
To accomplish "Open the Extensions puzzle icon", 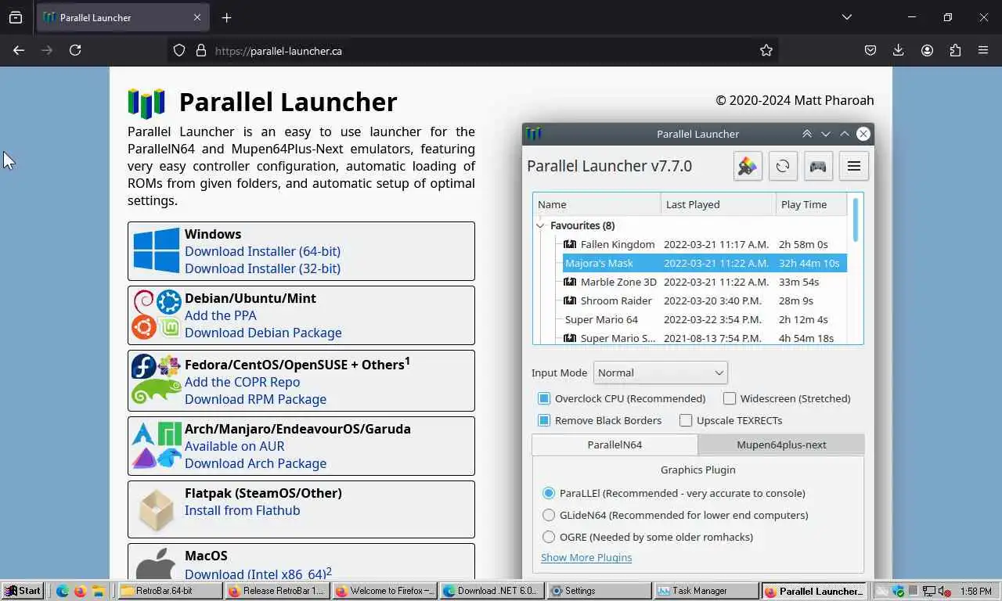I will [x=955, y=50].
